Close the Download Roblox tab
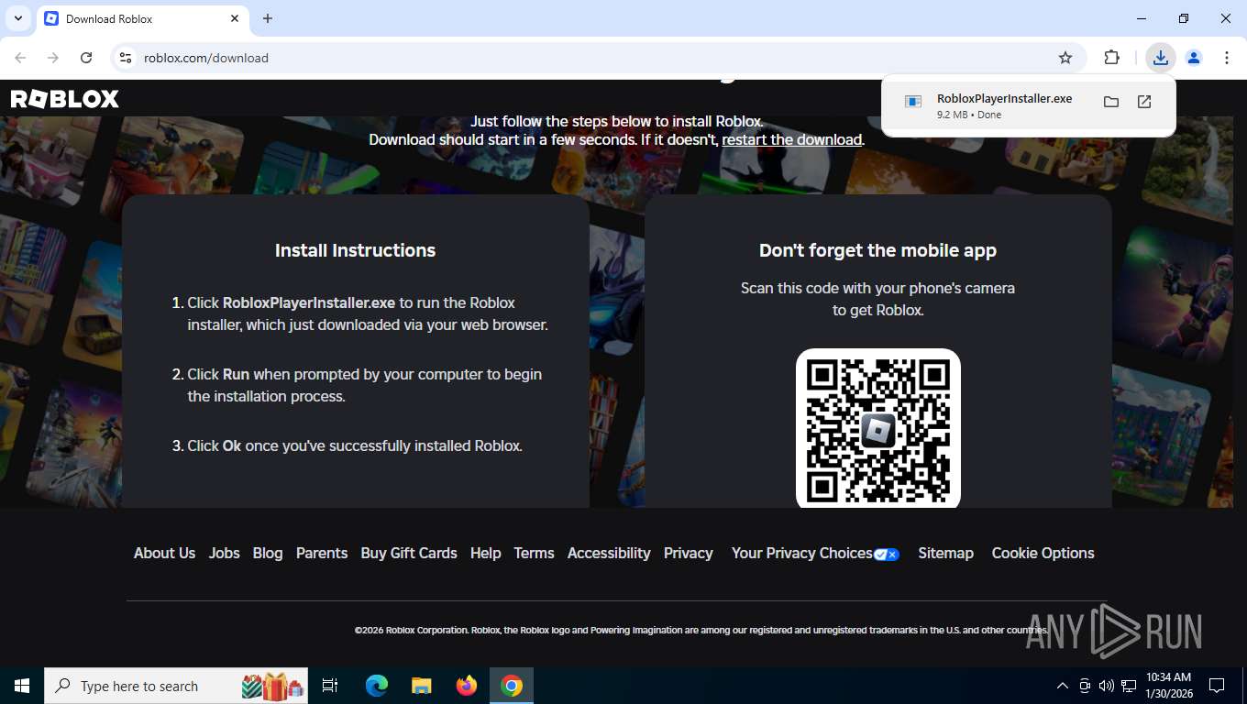The image size is (1247, 704). [x=235, y=18]
